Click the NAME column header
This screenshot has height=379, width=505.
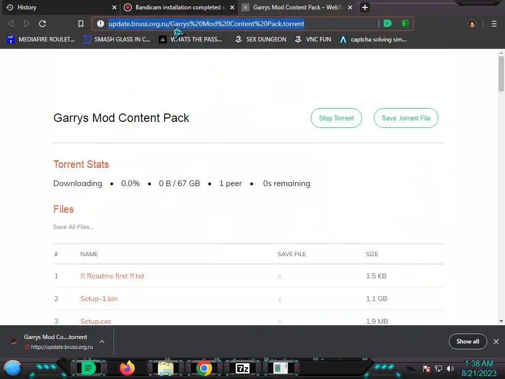coord(89,254)
